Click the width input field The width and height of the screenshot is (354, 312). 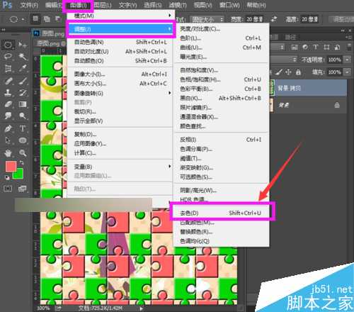click(x=254, y=19)
